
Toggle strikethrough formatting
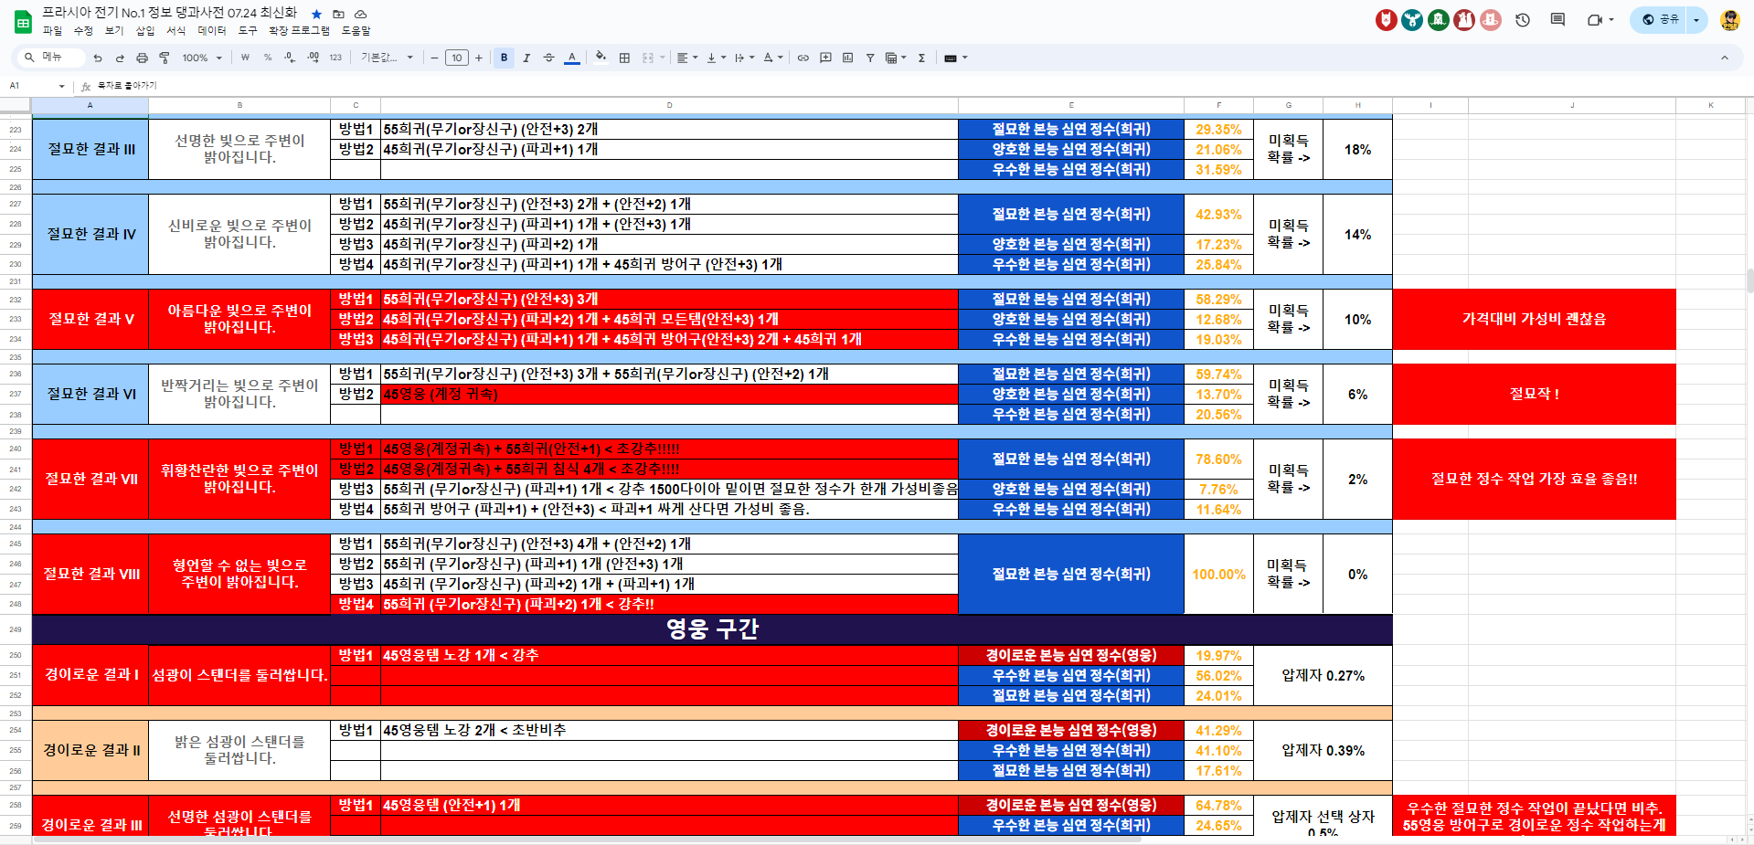[548, 58]
